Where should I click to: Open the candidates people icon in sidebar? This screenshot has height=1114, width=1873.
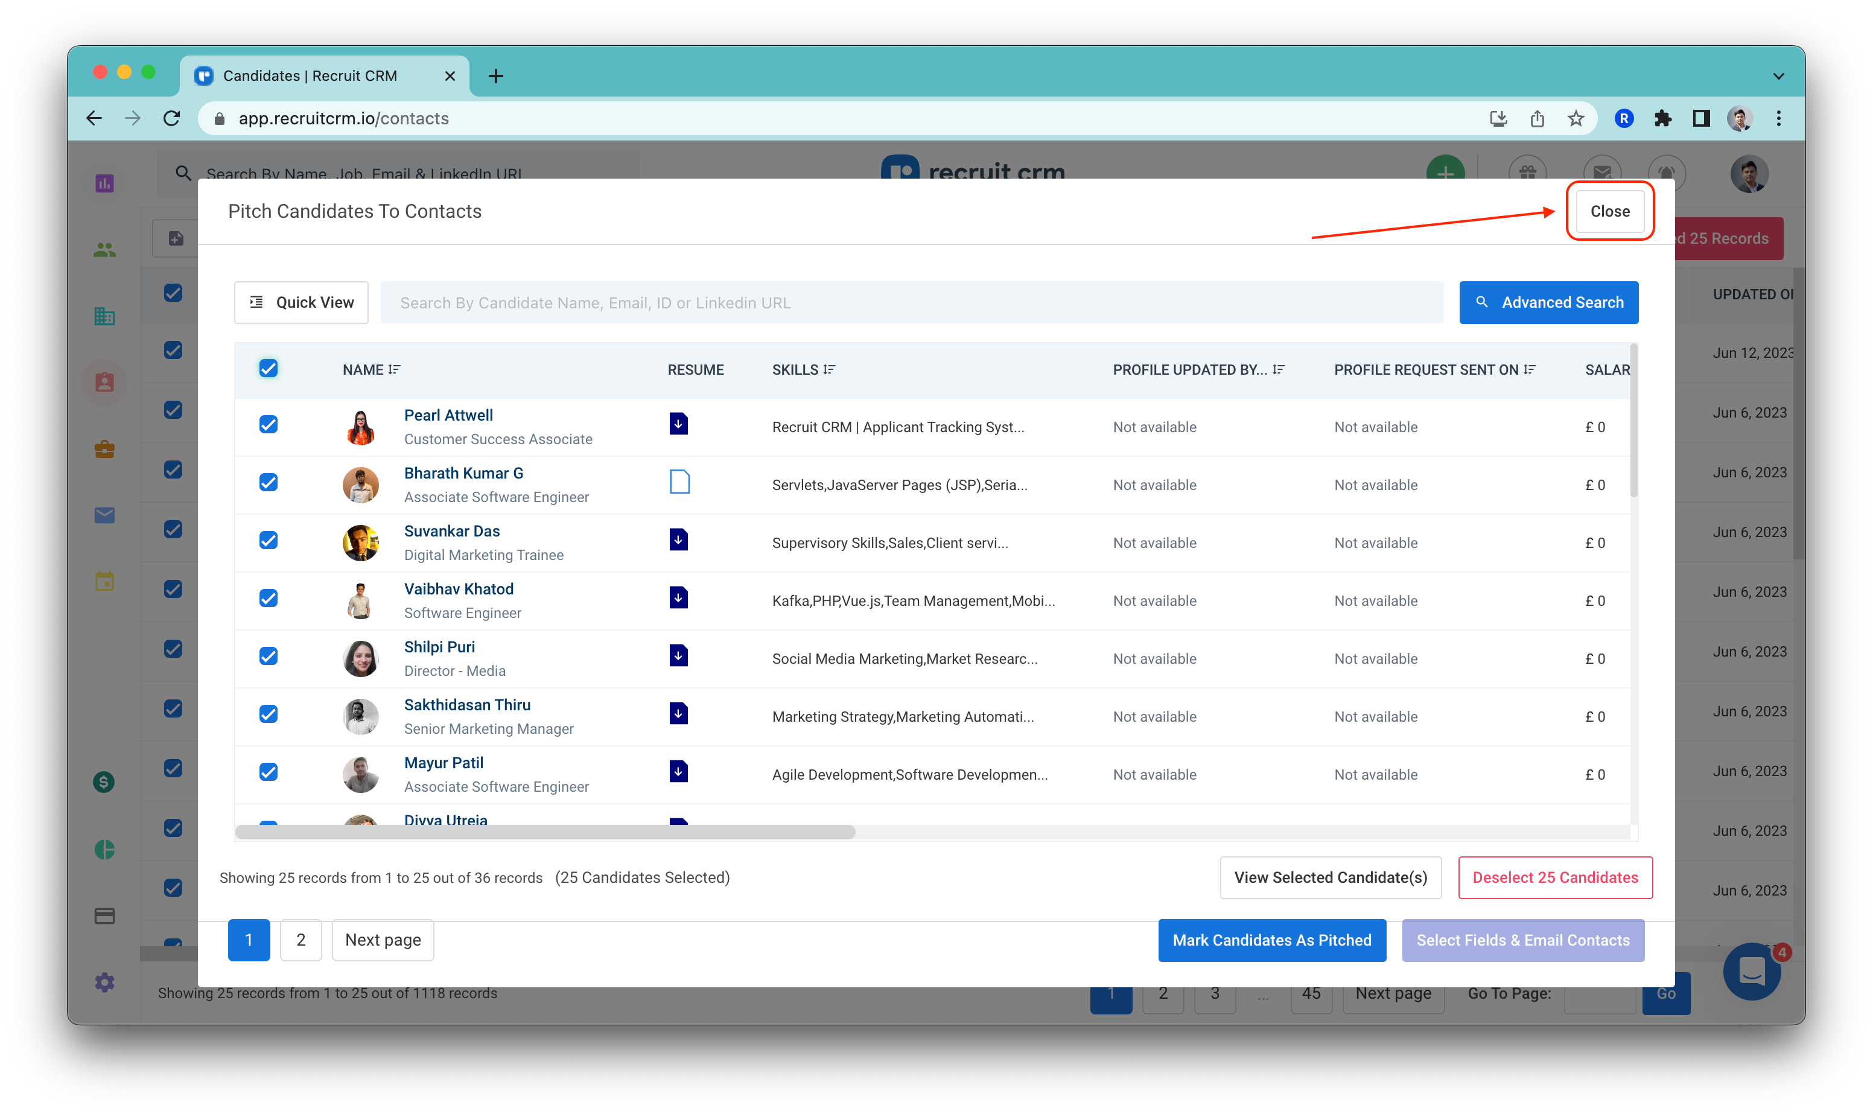point(104,250)
